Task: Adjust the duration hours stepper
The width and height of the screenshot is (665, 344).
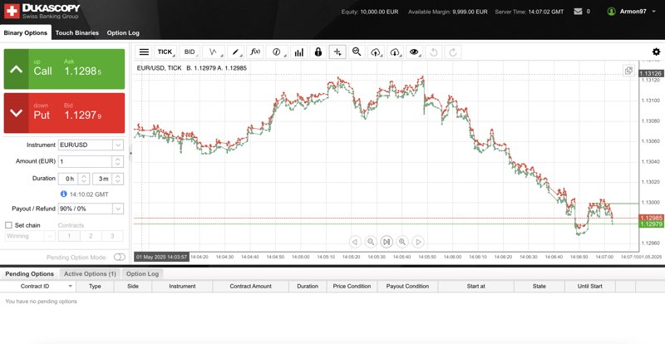Action: pos(84,179)
